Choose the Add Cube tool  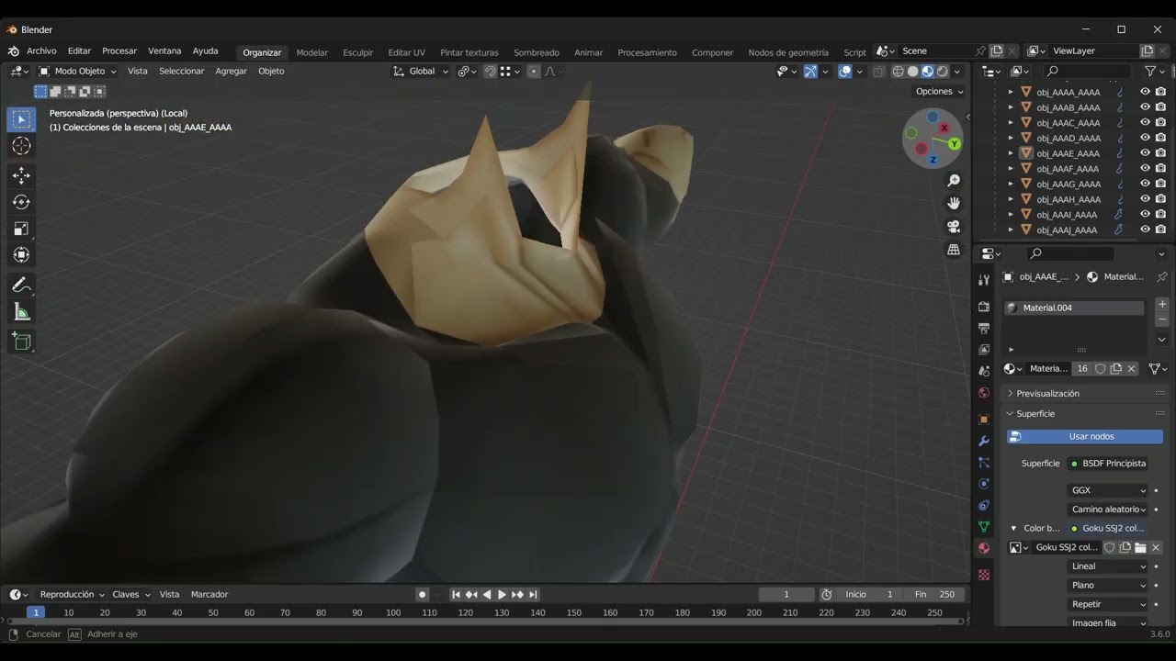(x=22, y=342)
